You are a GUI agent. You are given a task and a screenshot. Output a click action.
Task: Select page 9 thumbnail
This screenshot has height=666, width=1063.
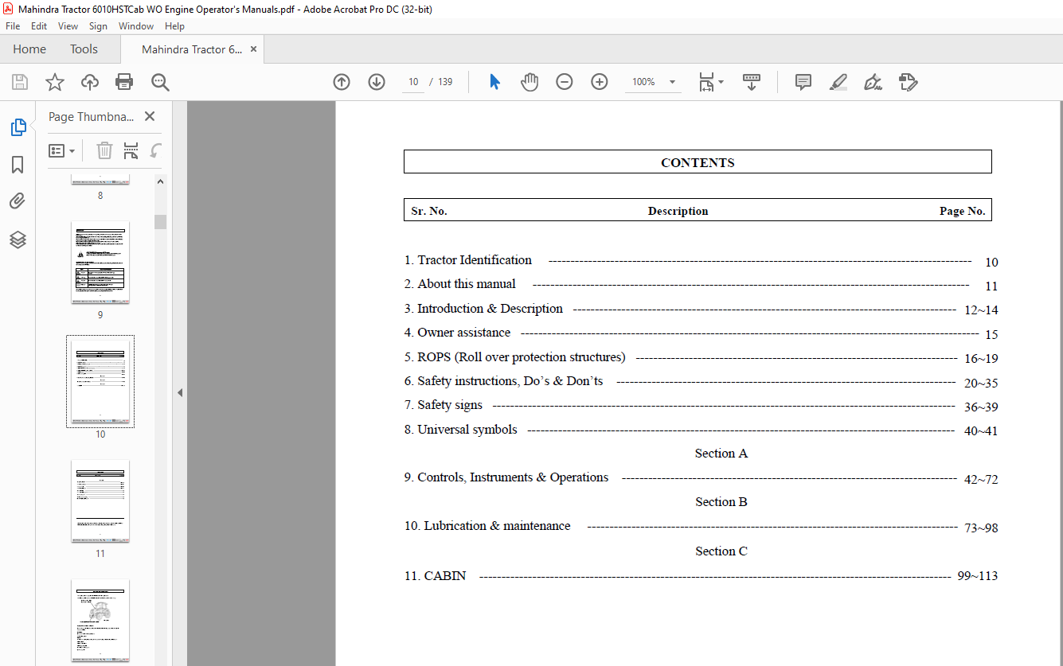click(x=100, y=263)
